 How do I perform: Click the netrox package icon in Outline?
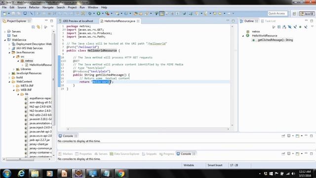point(248,32)
